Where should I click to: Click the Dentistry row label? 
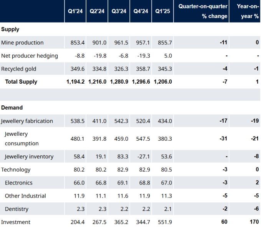(x=17, y=209)
